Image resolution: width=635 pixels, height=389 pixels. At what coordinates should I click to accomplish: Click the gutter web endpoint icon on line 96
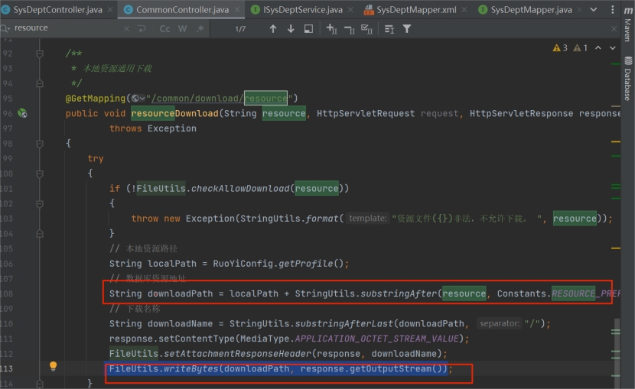[x=23, y=113]
